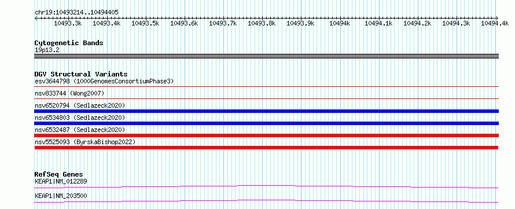Image resolution: width=515 pixels, height=209 pixels.
Task: Open variant nsv6532487 (Sedlazeck2020) label
Action: [x=80, y=130]
